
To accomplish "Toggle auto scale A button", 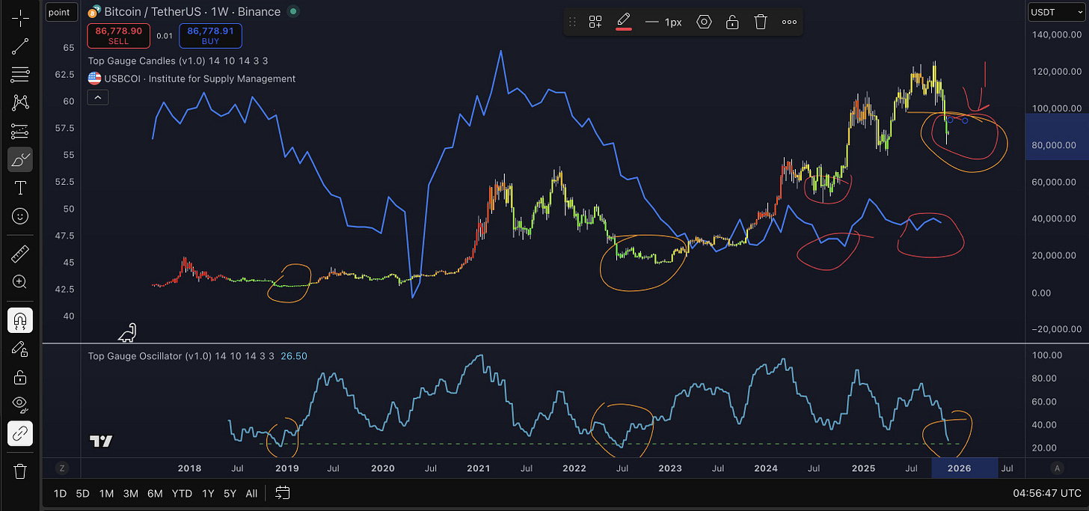I will (x=1057, y=468).
